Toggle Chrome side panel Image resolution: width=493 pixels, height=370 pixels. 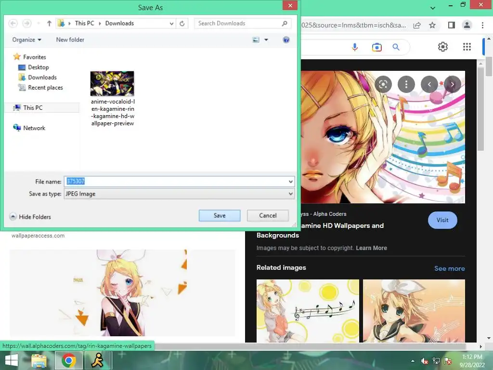coord(452,25)
